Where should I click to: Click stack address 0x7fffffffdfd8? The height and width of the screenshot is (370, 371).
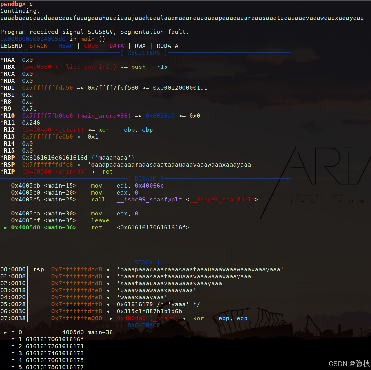click(x=77, y=283)
